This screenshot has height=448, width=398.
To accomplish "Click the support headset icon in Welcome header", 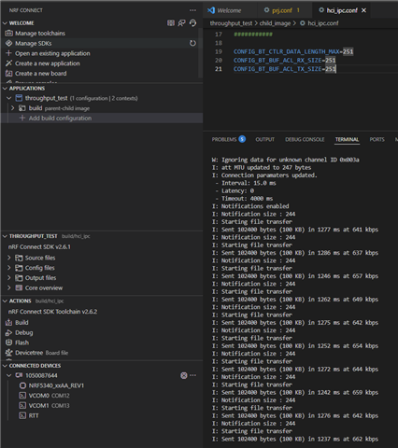I will tap(192, 23).
